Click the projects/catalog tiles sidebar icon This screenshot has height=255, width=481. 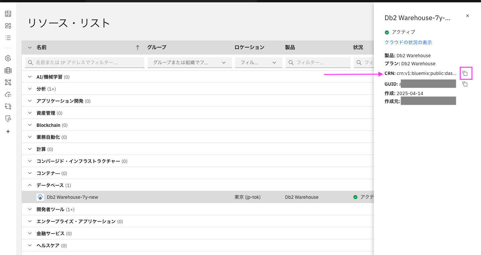click(8, 26)
